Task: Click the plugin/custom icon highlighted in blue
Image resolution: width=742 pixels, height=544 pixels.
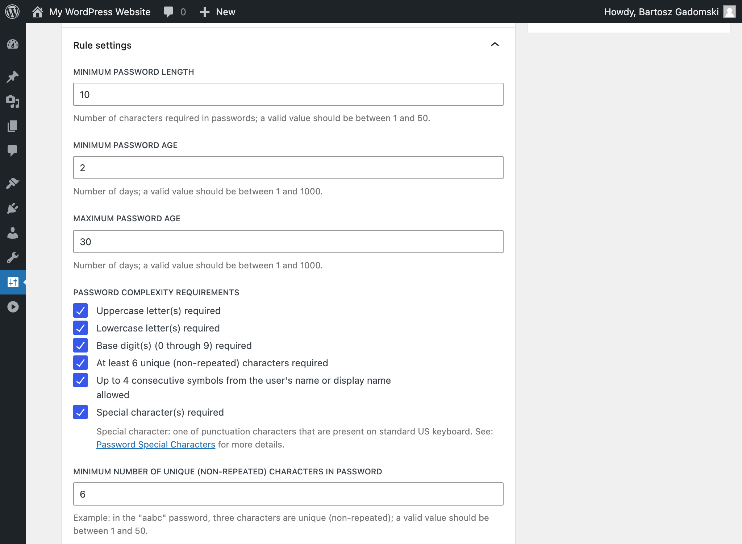Action: coord(13,281)
